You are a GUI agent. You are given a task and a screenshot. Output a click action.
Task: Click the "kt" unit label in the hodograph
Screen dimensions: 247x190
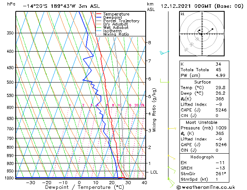tap(183, 14)
